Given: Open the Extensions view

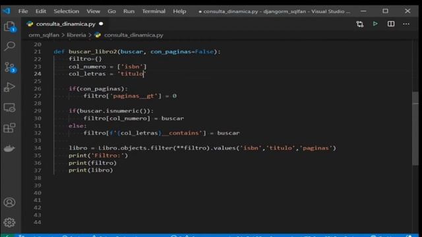Looking at the screenshot, I should 9,128.
